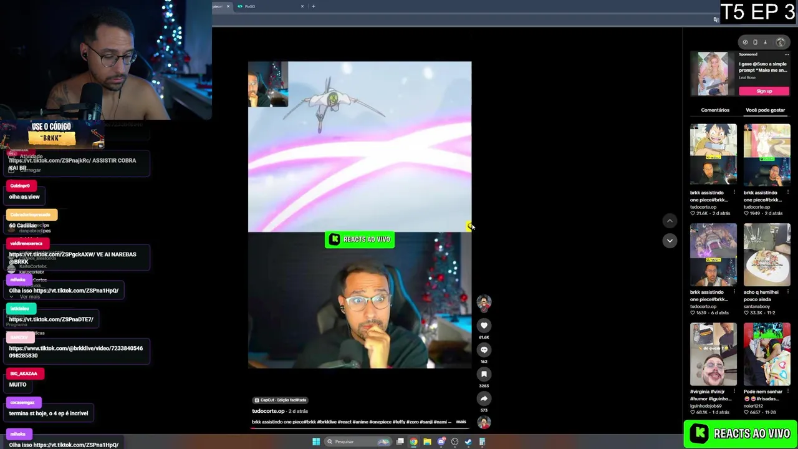The width and height of the screenshot is (798, 449).
Task: Click the compass explore icon in top pill
Action: coord(745,42)
